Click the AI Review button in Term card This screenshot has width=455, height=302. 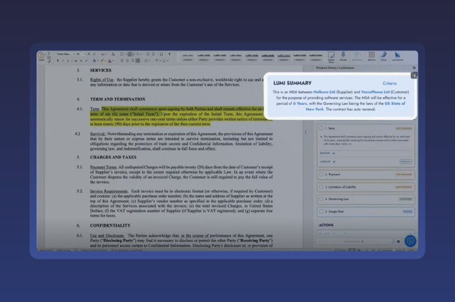tap(405, 161)
